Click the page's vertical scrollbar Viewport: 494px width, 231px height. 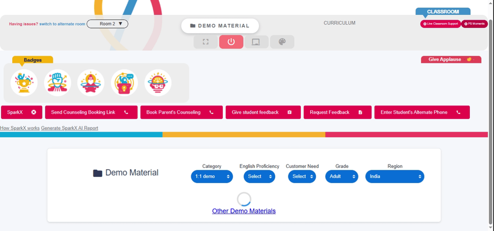[x=491, y=99]
